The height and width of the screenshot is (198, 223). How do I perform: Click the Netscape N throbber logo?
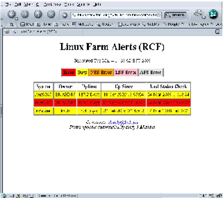(x=213, y=14)
